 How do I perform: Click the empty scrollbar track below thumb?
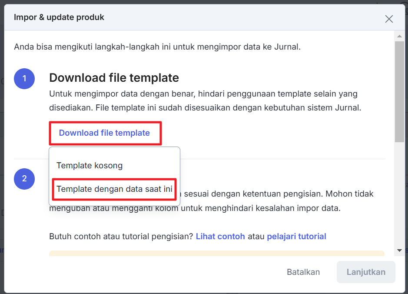[x=399, y=194]
